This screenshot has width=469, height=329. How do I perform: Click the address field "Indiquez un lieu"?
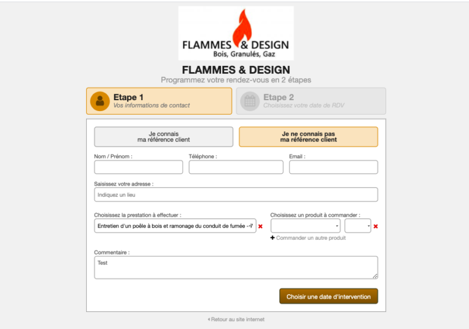pyautogui.click(x=236, y=195)
